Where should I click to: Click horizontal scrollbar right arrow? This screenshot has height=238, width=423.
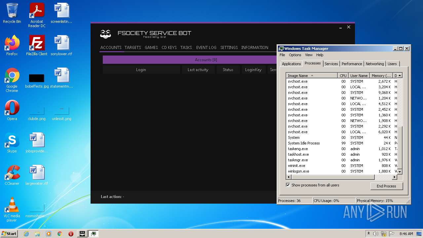[395, 177]
